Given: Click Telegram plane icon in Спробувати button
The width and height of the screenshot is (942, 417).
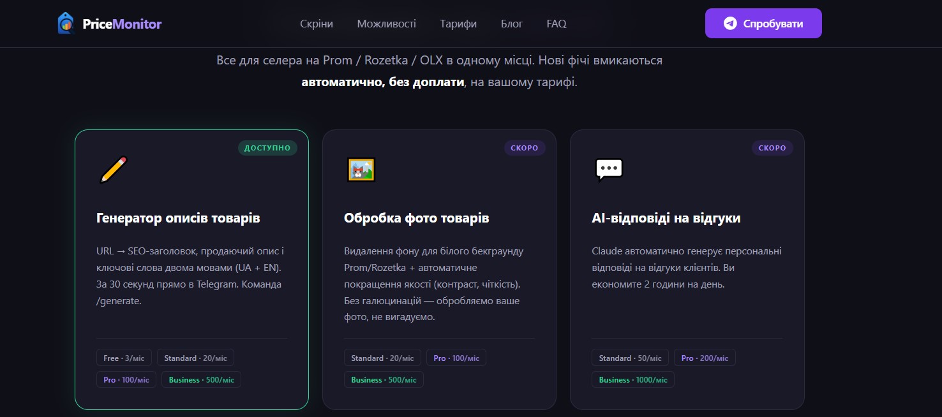Looking at the screenshot, I should pos(730,24).
